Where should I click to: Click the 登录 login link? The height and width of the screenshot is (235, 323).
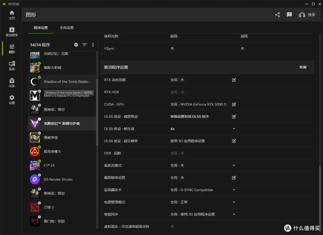click(311, 15)
